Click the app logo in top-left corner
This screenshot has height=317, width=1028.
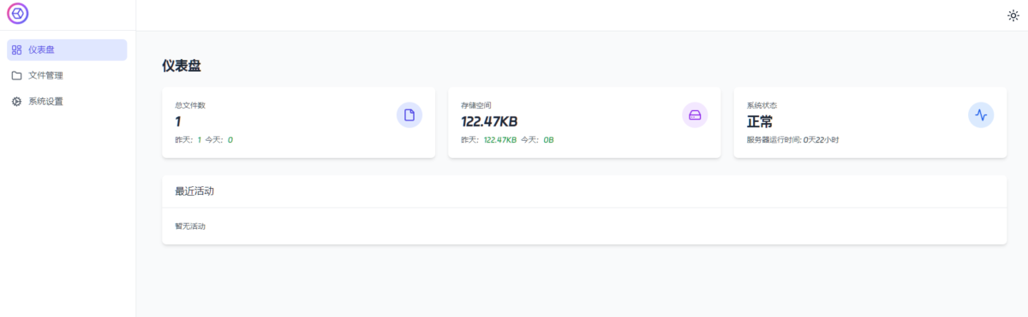[x=18, y=14]
